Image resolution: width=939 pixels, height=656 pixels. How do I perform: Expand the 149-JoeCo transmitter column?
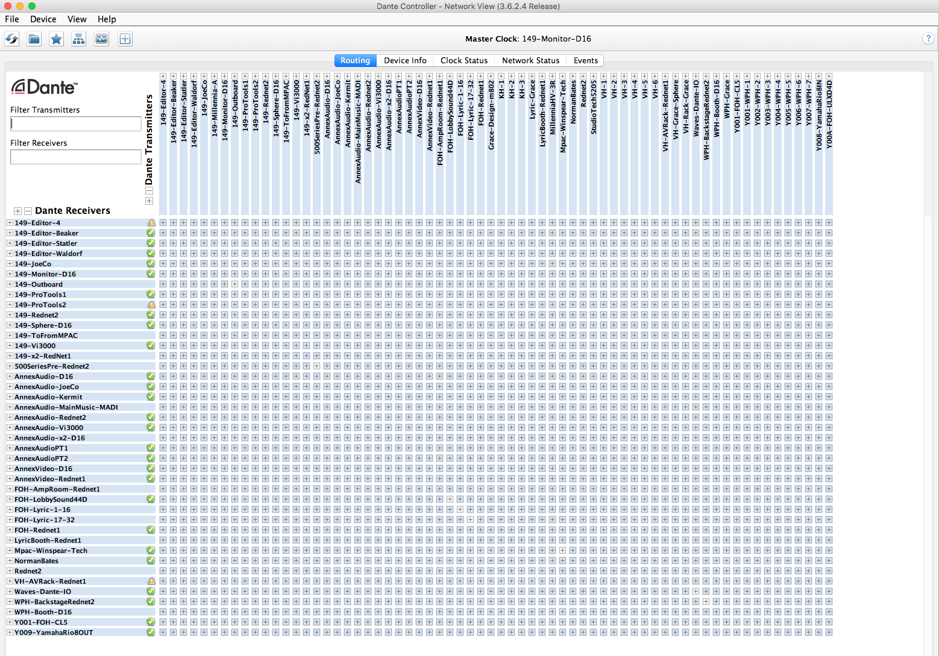[204, 77]
